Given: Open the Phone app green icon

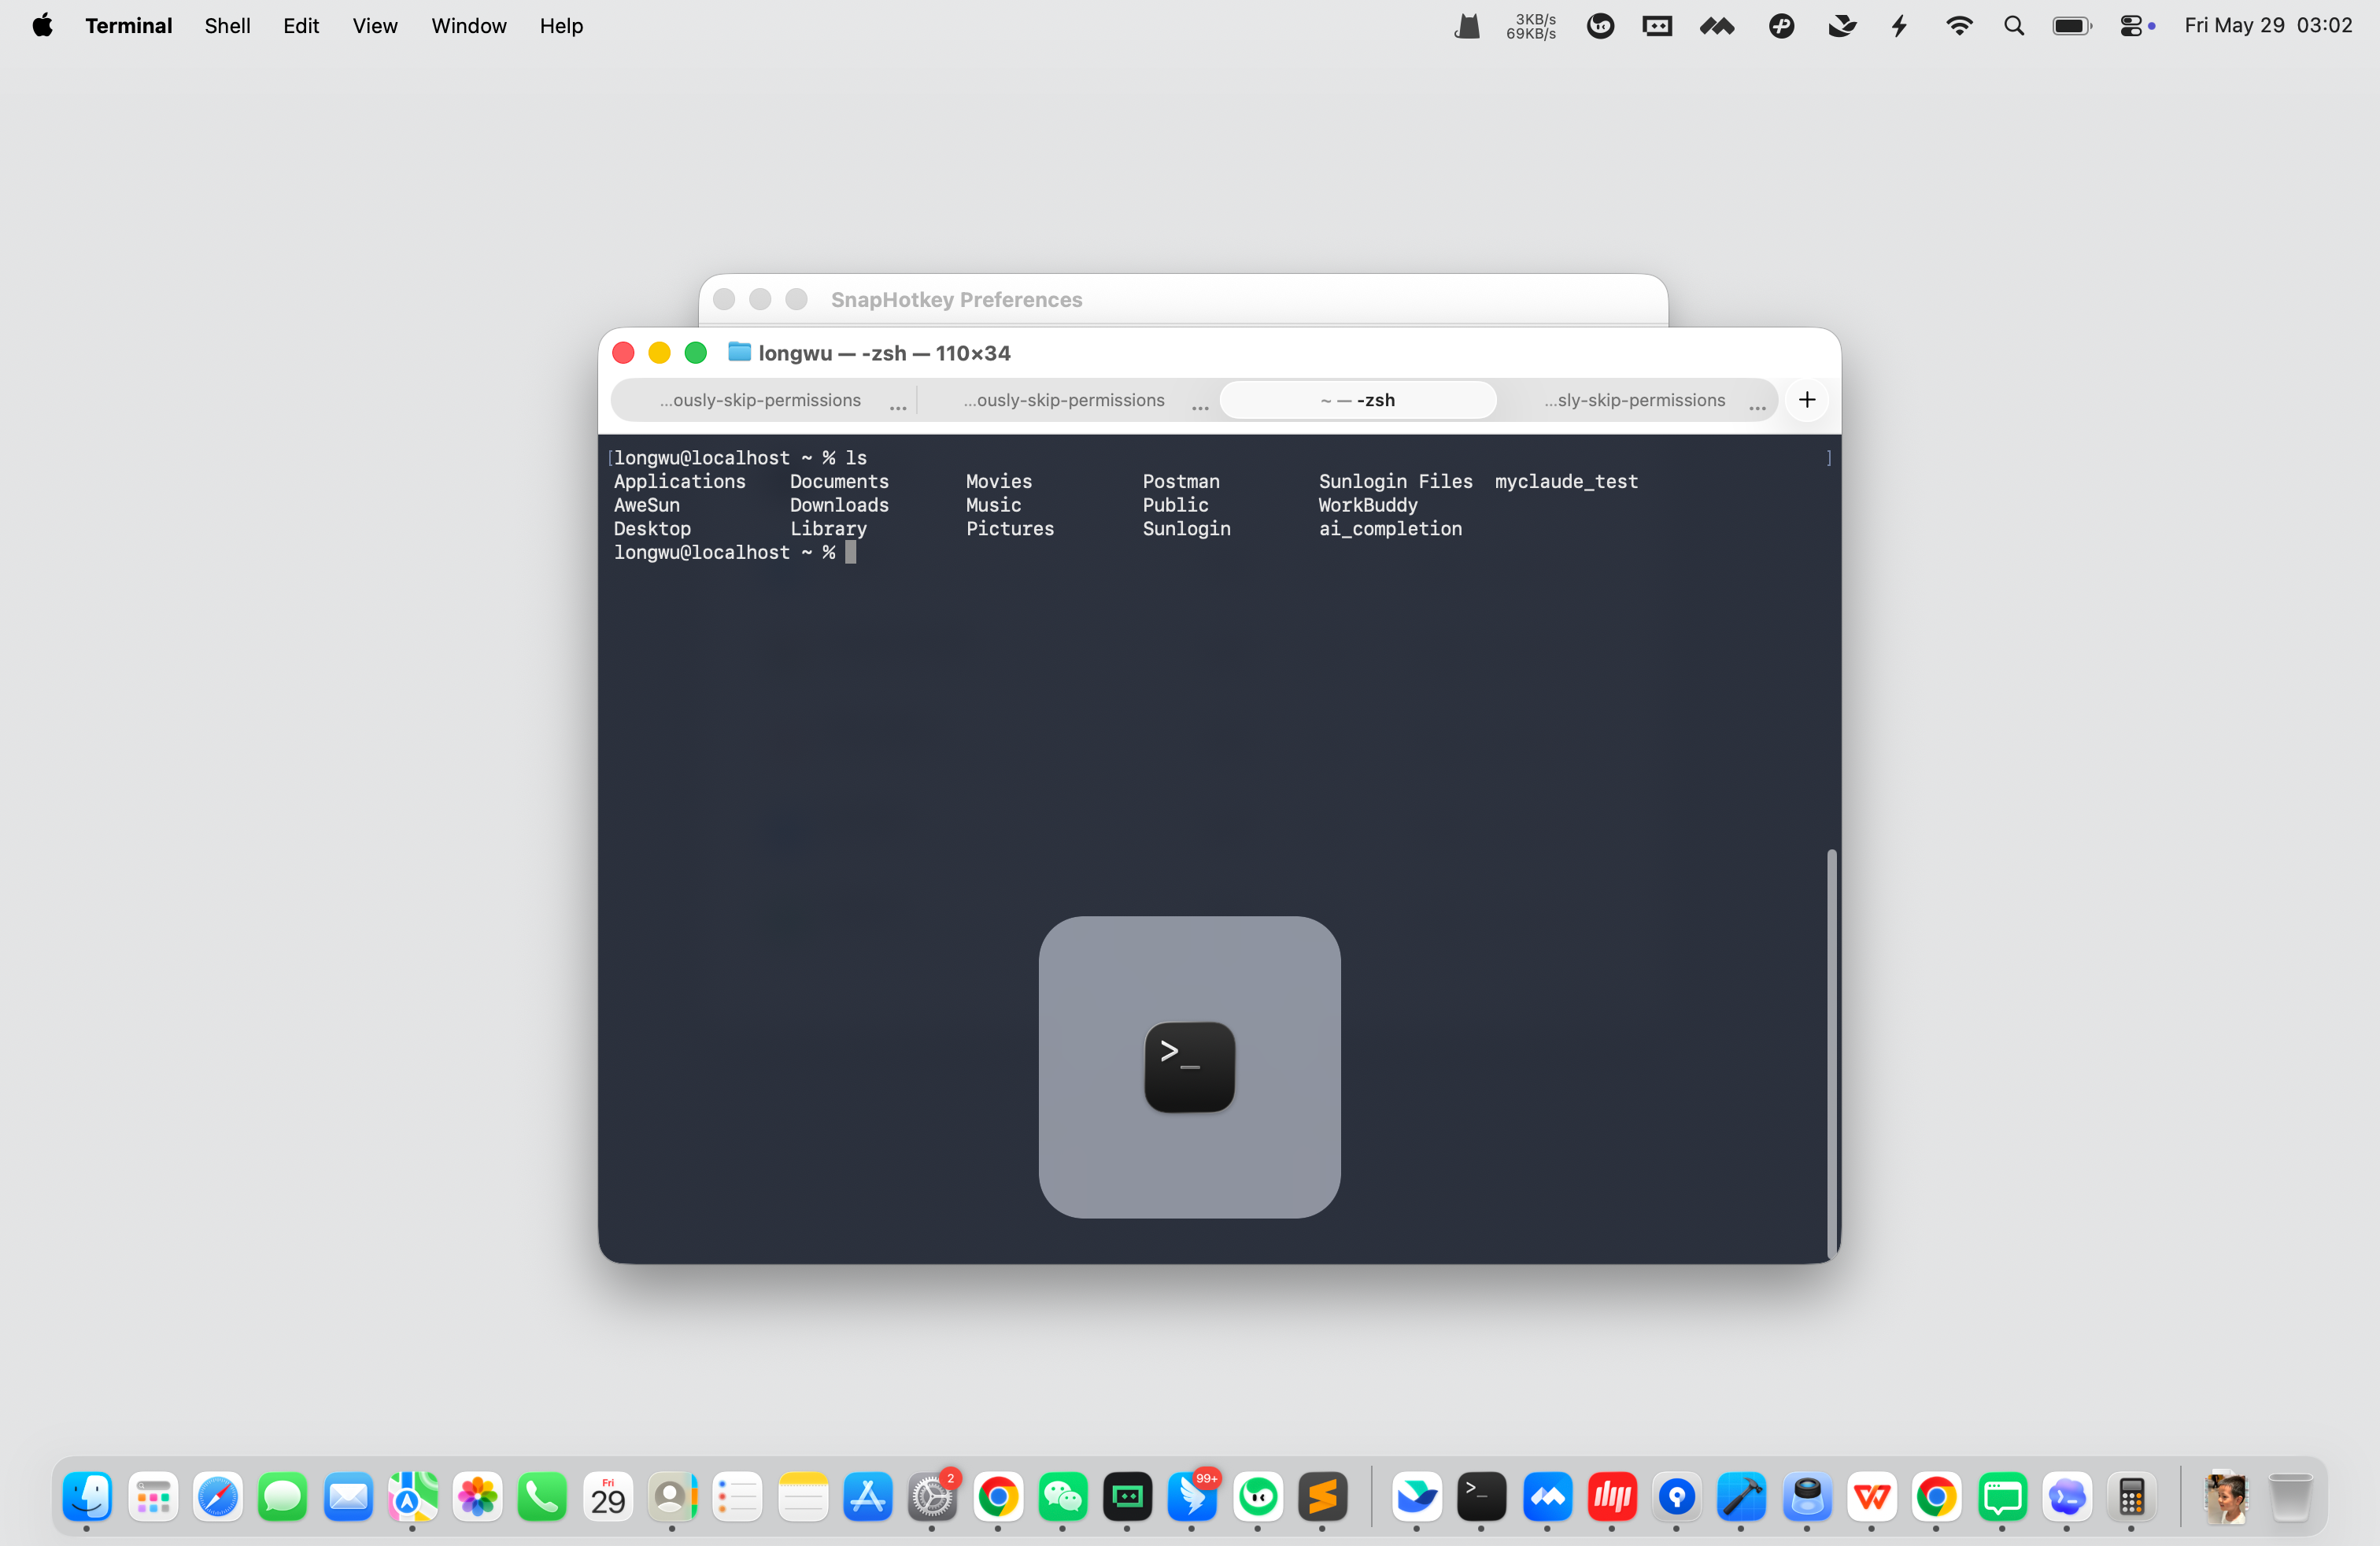Looking at the screenshot, I should click(x=543, y=1497).
